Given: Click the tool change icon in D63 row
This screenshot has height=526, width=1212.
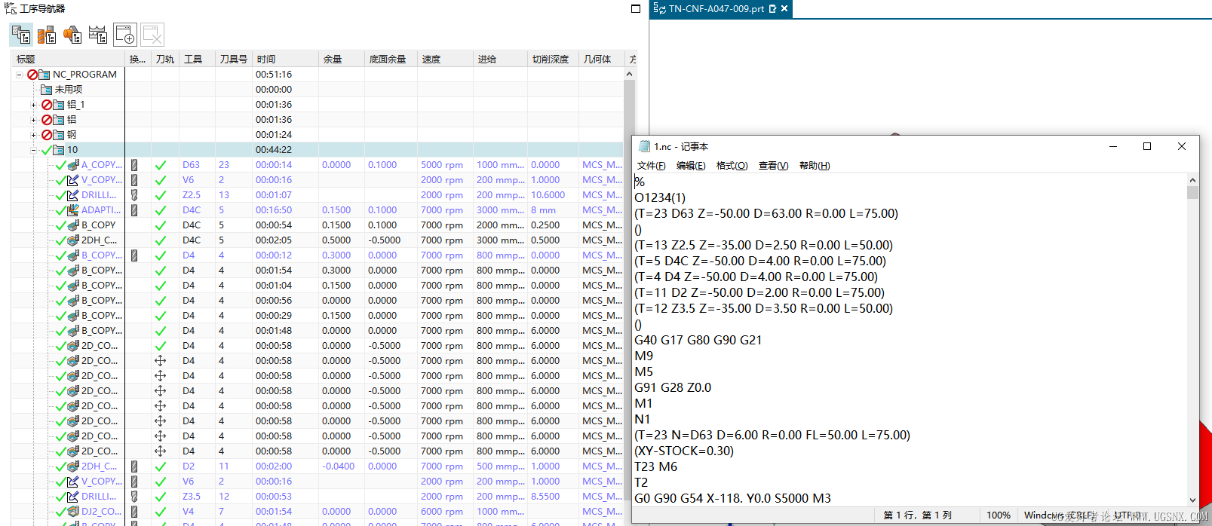Looking at the screenshot, I should (134, 165).
